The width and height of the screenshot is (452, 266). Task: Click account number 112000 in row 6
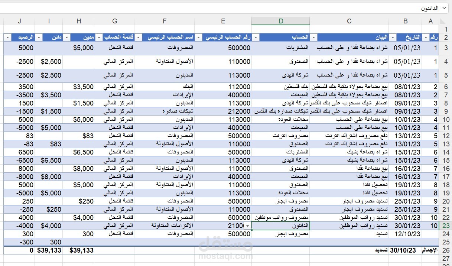pos(223,87)
